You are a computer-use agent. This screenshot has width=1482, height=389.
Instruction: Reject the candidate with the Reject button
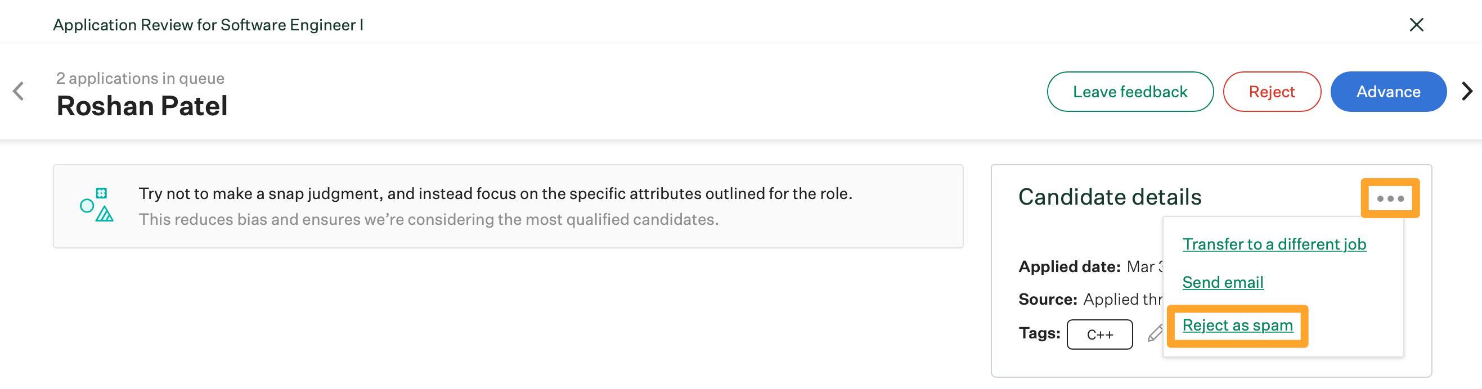(1272, 92)
